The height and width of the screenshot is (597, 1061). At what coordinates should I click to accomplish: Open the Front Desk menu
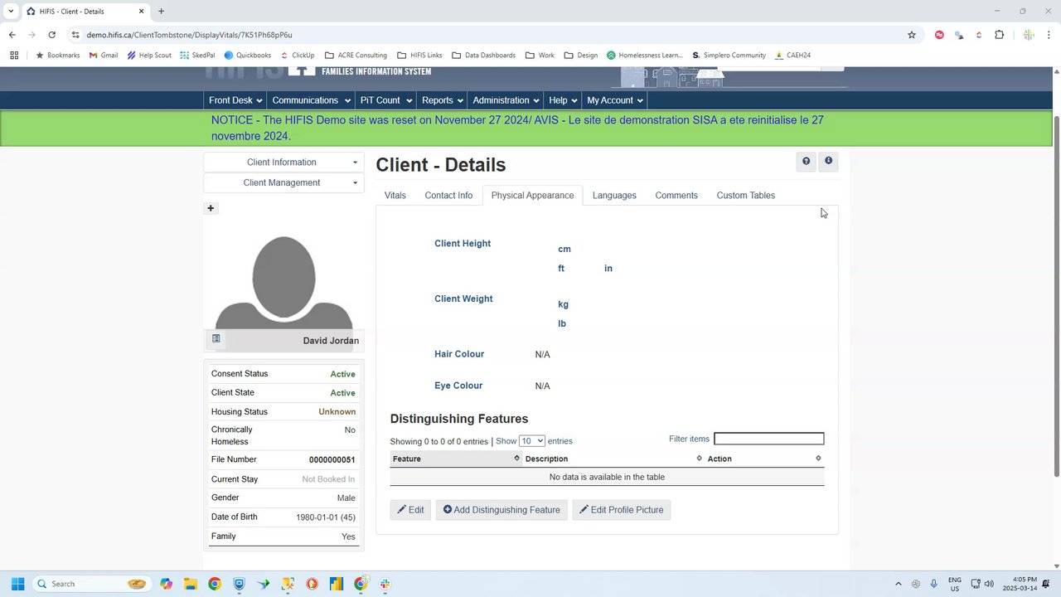pyautogui.click(x=235, y=100)
